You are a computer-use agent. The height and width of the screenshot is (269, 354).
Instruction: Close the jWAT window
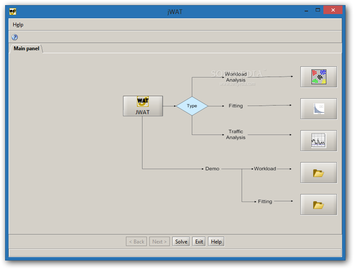pyautogui.click(x=333, y=10)
